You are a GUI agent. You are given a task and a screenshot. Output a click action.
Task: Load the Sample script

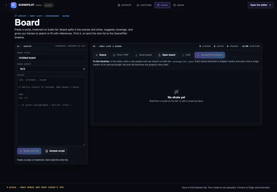point(55,151)
